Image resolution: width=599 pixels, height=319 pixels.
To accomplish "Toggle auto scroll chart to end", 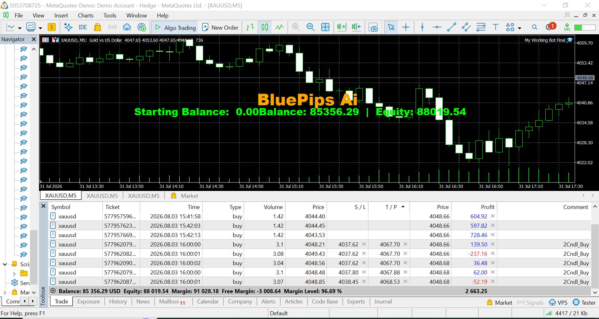I will [342, 27].
